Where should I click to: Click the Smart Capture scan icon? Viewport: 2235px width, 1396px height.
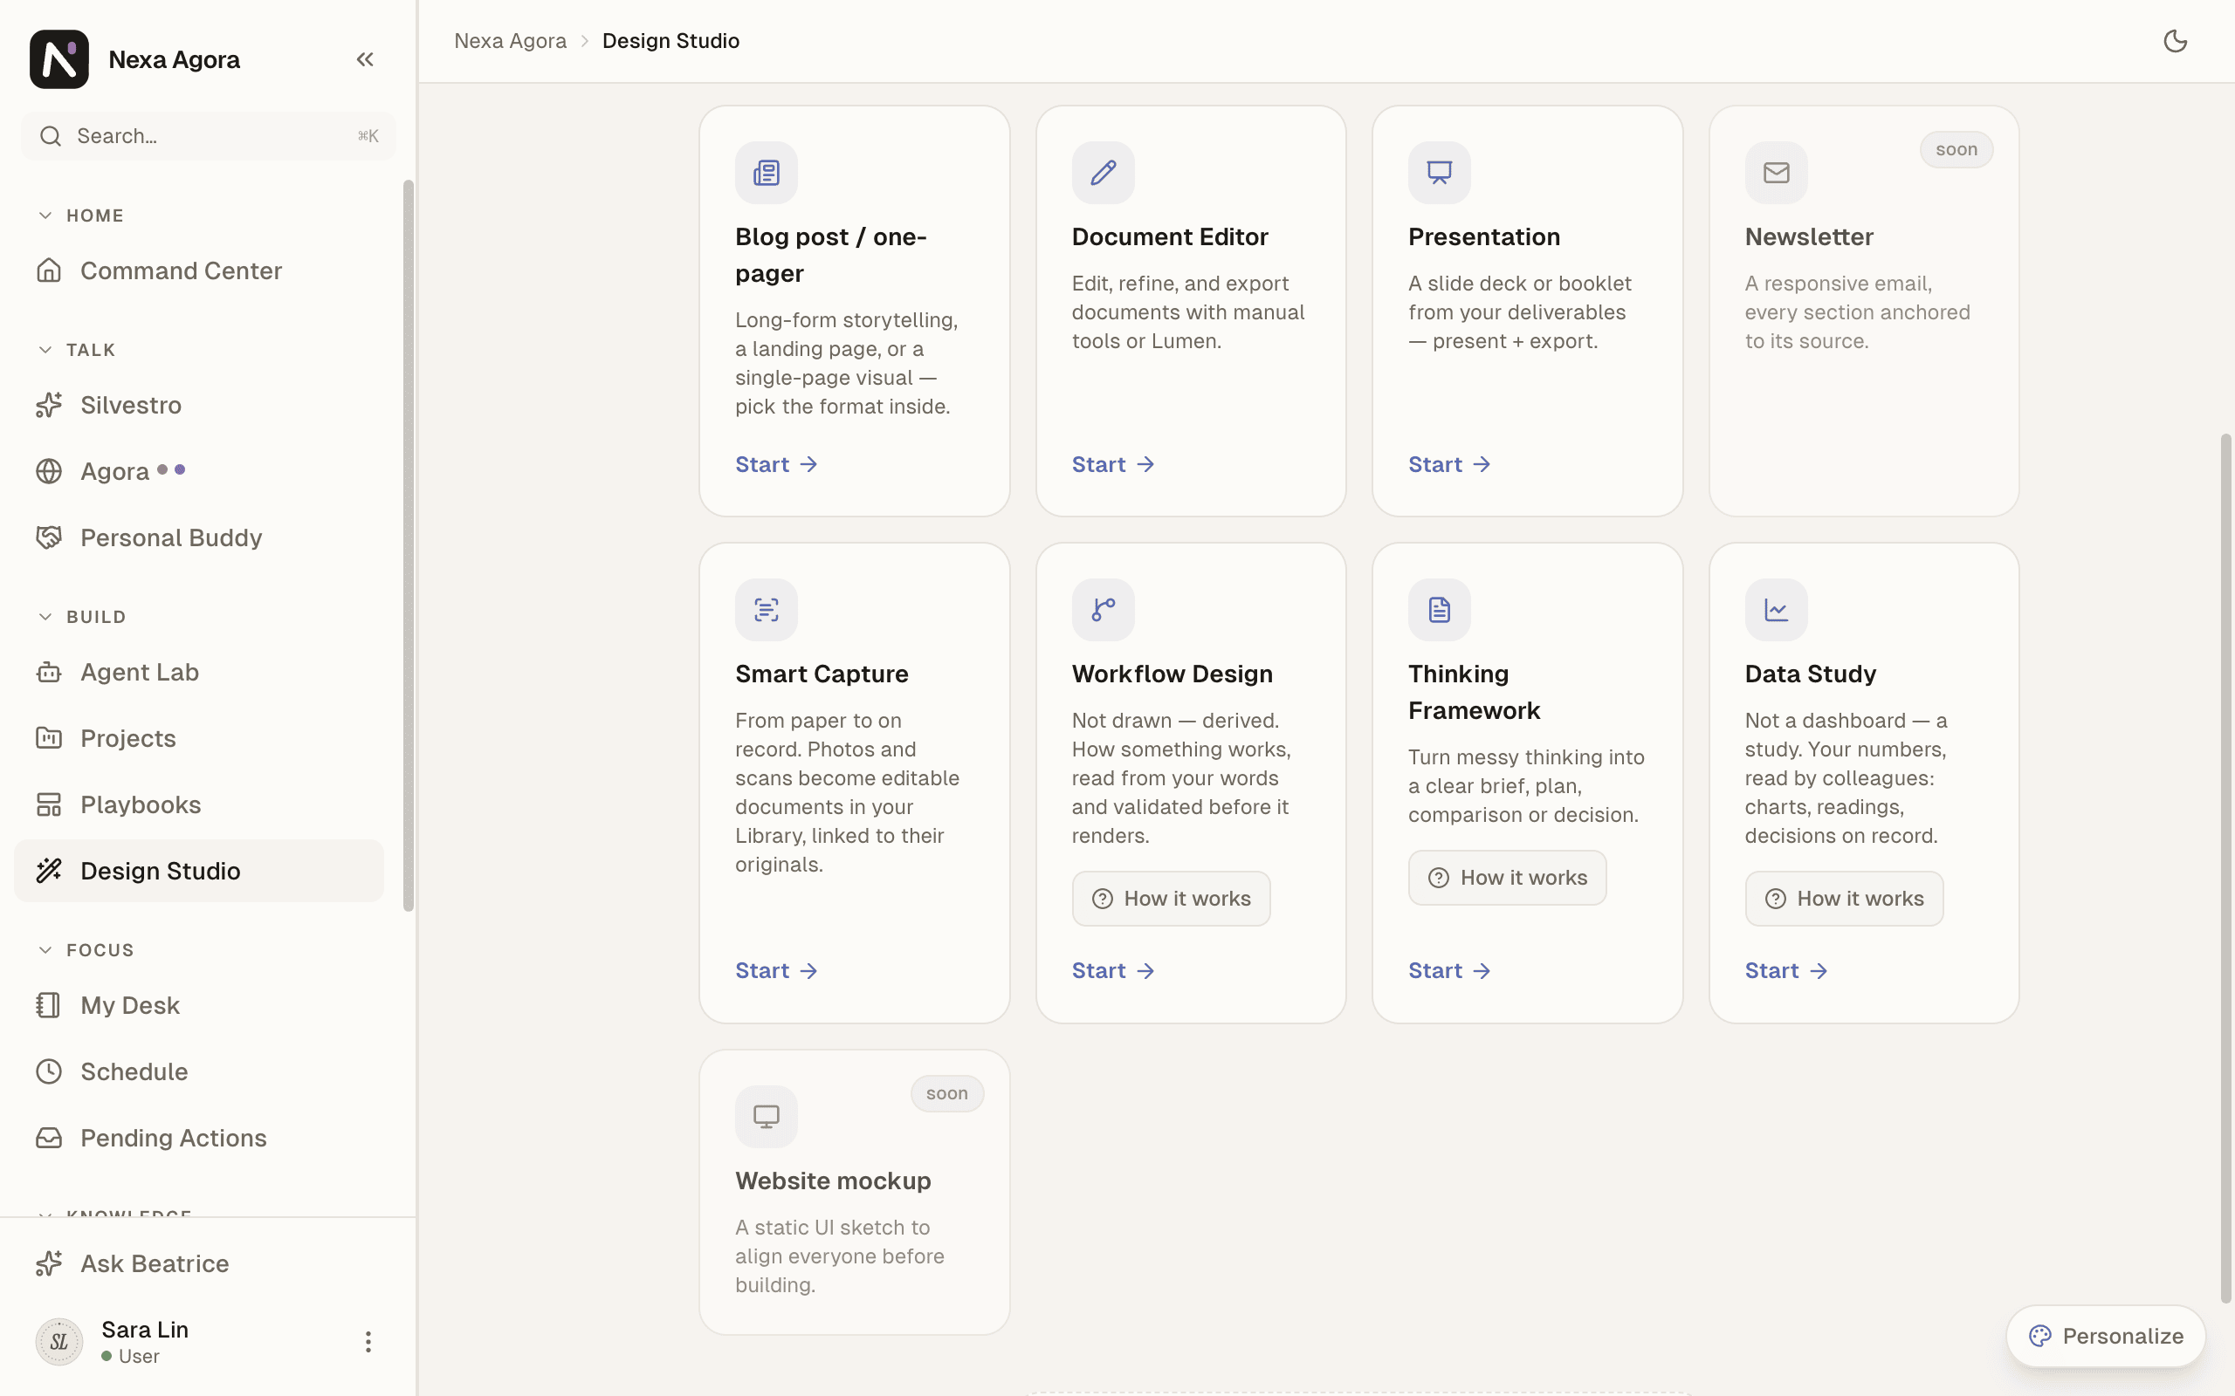766,609
